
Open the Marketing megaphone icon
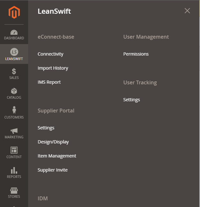(x=14, y=131)
